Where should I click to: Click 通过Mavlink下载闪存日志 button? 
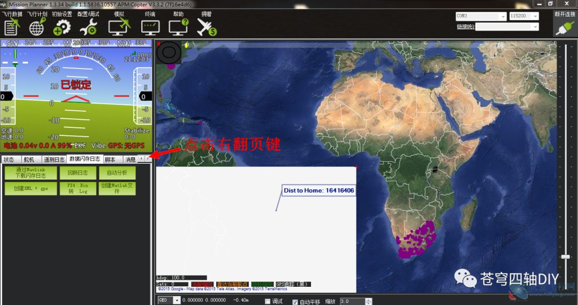(x=31, y=173)
